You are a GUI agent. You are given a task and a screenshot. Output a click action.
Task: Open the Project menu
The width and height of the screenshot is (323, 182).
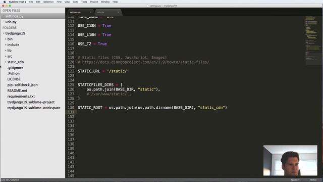94,2
